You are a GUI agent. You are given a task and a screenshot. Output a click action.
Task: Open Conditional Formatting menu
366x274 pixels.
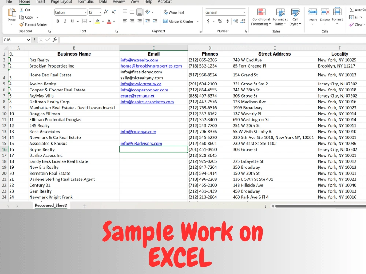(x=261, y=17)
